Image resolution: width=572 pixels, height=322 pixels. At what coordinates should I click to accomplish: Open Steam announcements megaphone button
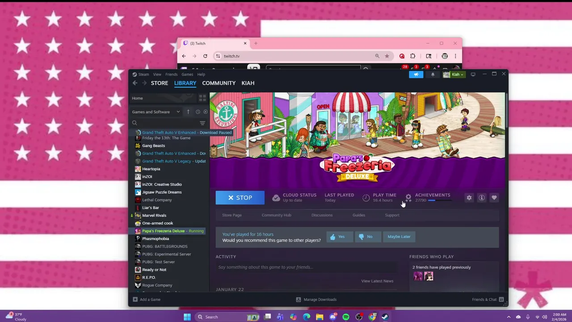click(x=416, y=75)
